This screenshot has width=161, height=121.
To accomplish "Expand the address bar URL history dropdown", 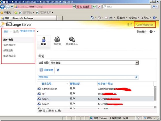I will coord(74,7).
